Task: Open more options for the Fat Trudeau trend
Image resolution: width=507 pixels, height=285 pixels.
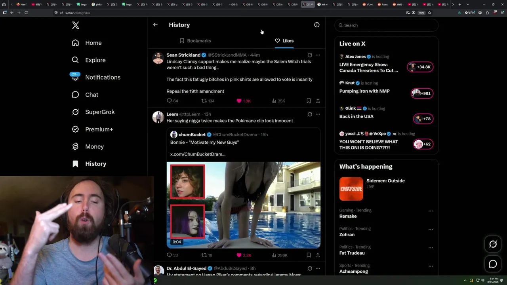Action: coord(431,248)
